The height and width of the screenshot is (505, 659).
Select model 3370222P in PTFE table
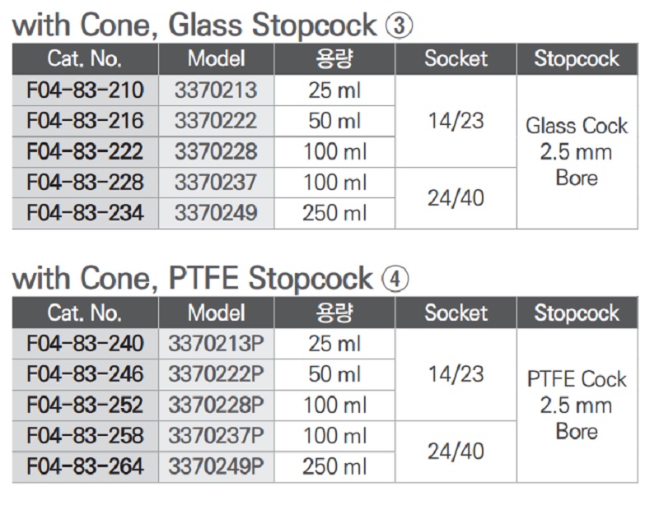tap(216, 374)
